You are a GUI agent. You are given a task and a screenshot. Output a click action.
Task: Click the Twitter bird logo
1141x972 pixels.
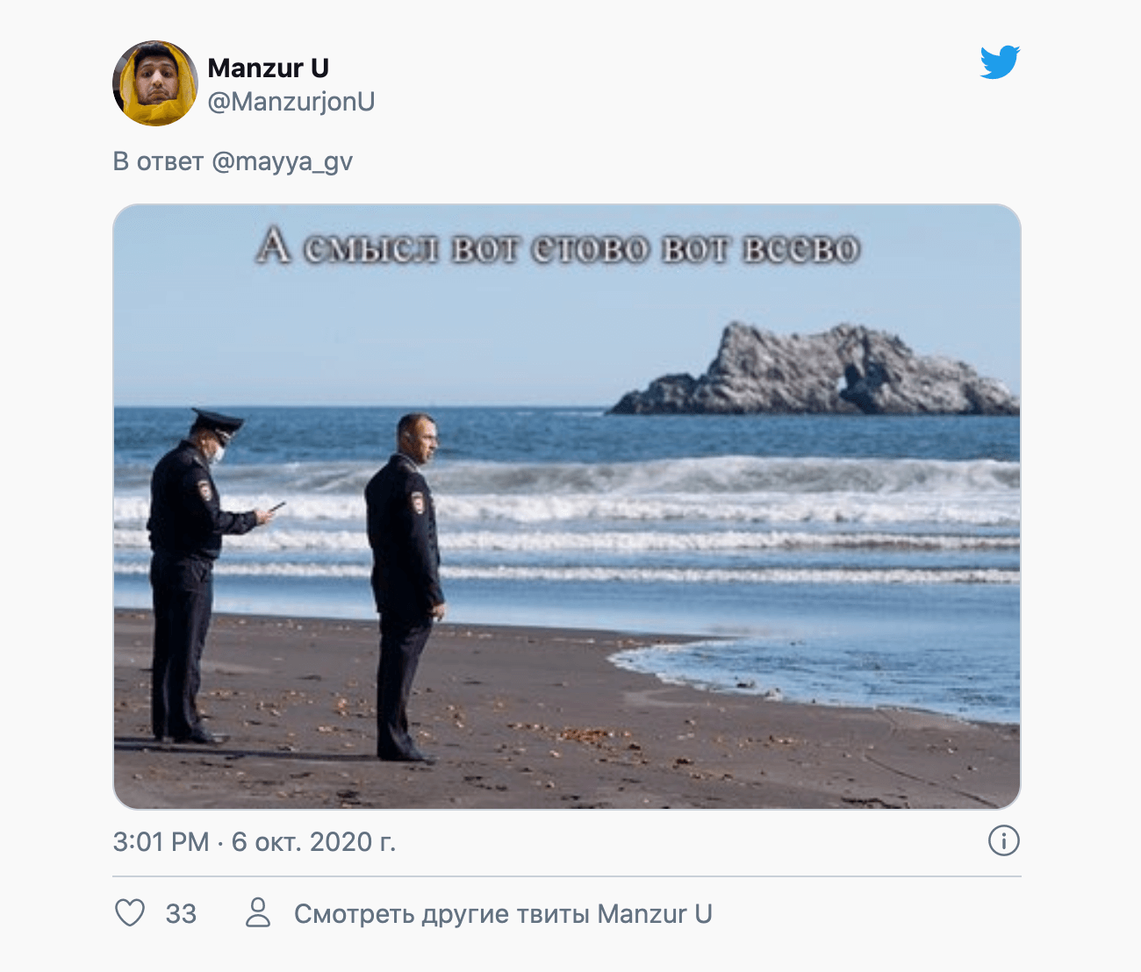tap(1000, 62)
